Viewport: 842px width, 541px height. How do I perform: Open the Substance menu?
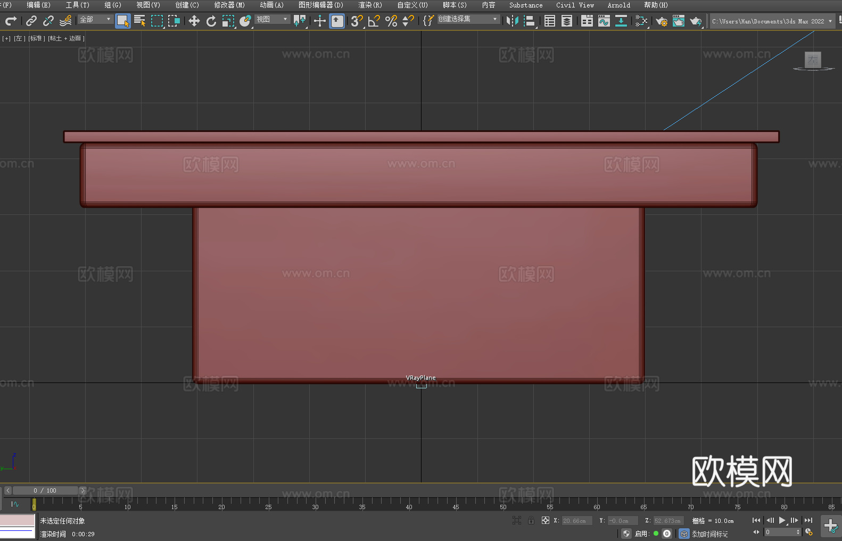point(526,5)
